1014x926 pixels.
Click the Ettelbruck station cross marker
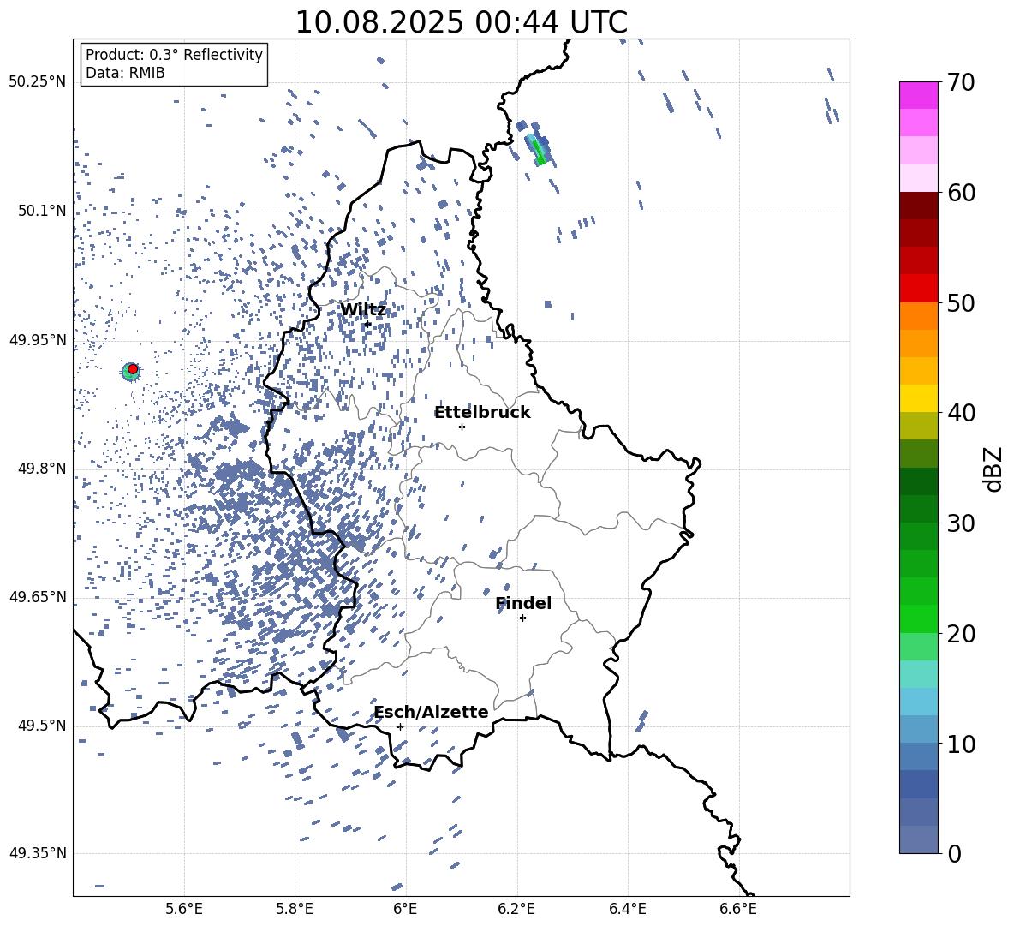pyautogui.click(x=462, y=427)
